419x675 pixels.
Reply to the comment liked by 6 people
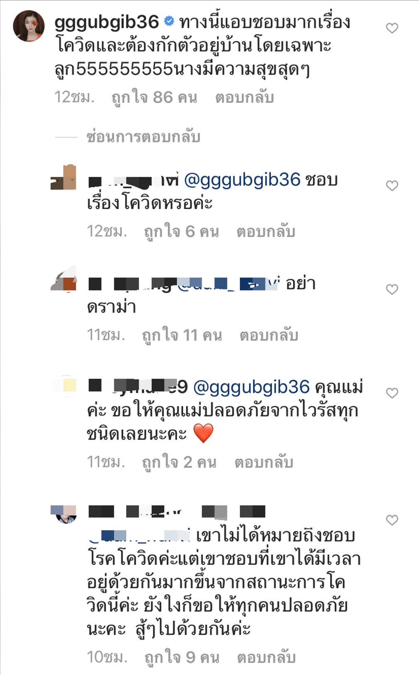[x=266, y=232]
